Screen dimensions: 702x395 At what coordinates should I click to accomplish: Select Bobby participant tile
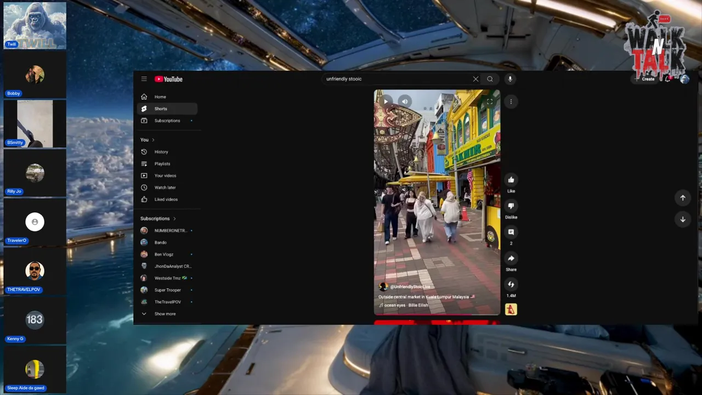35,75
